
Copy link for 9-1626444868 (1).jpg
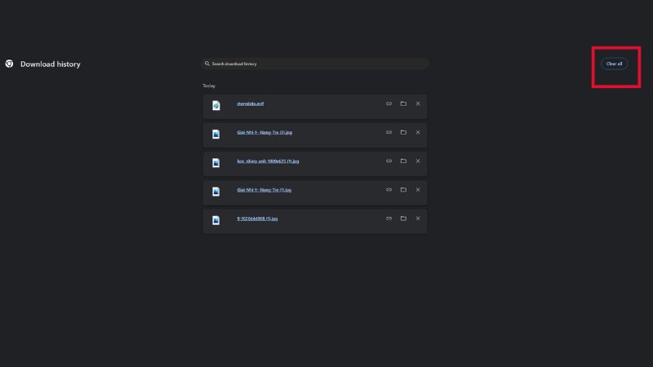(x=389, y=219)
